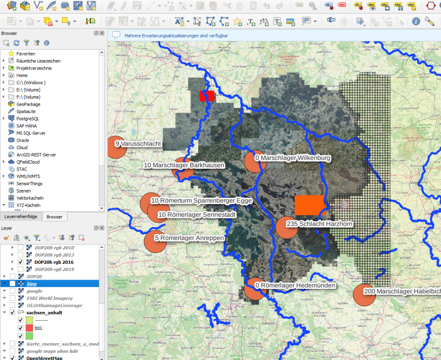This screenshot has width=441, height=360.
Task: Enable the bing layer checkbox
Action: click(12, 284)
